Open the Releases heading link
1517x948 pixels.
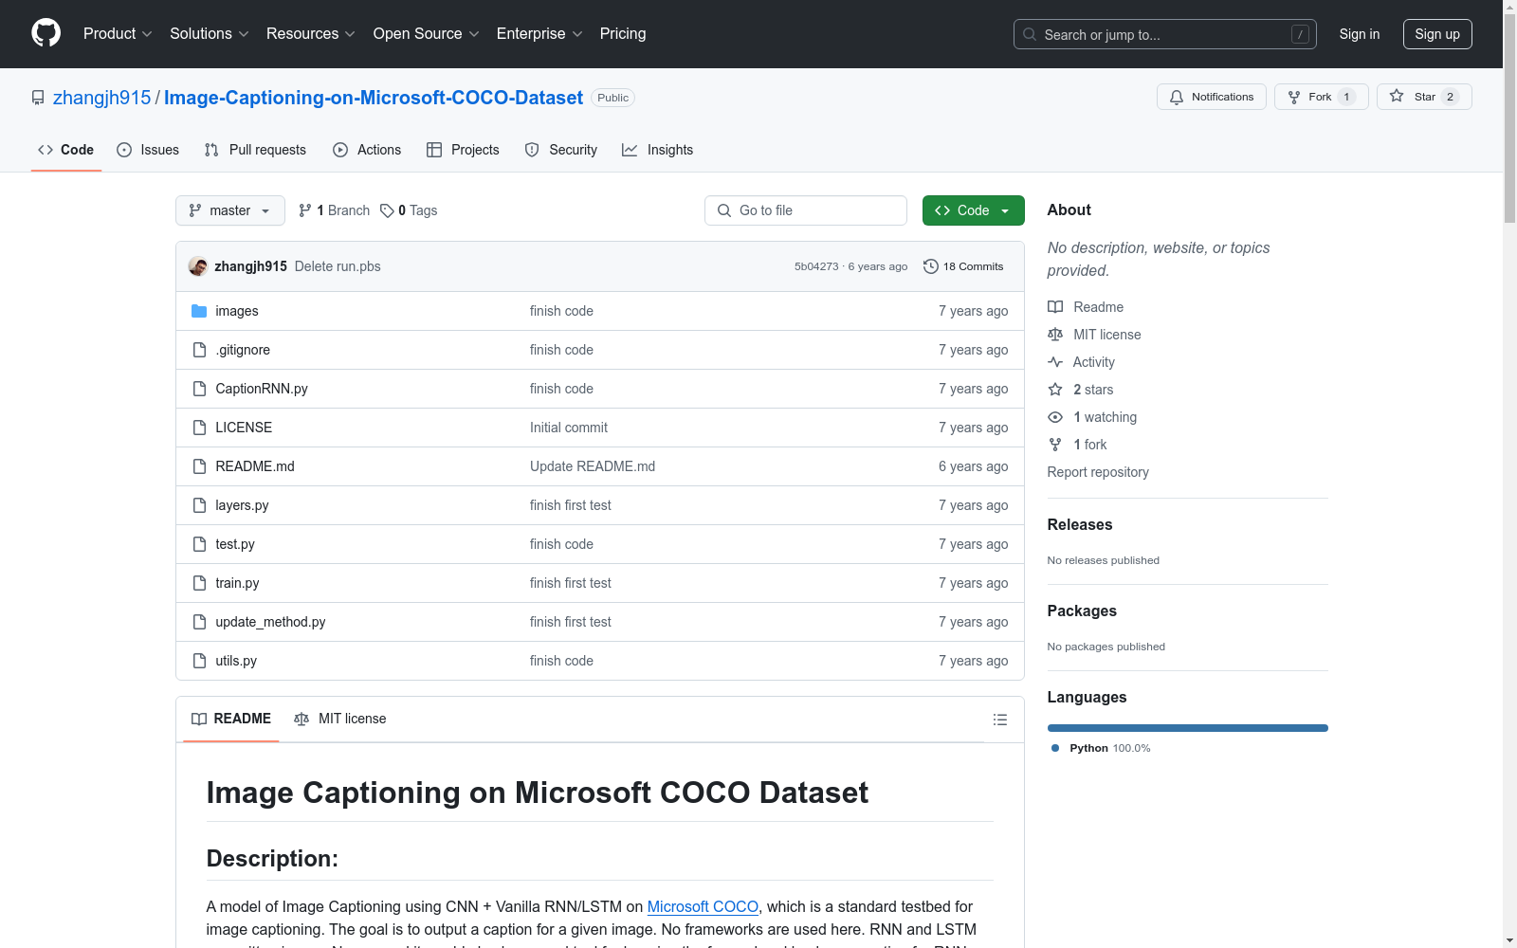click(1080, 524)
